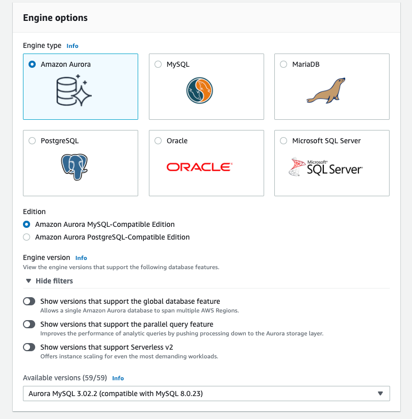The width and height of the screenshot is (412, 419).
Task: Open the Available versions Info link
Action: [118, 378]
